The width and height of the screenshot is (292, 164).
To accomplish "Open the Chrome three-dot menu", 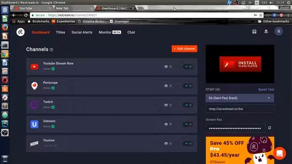I will [288, 15].
